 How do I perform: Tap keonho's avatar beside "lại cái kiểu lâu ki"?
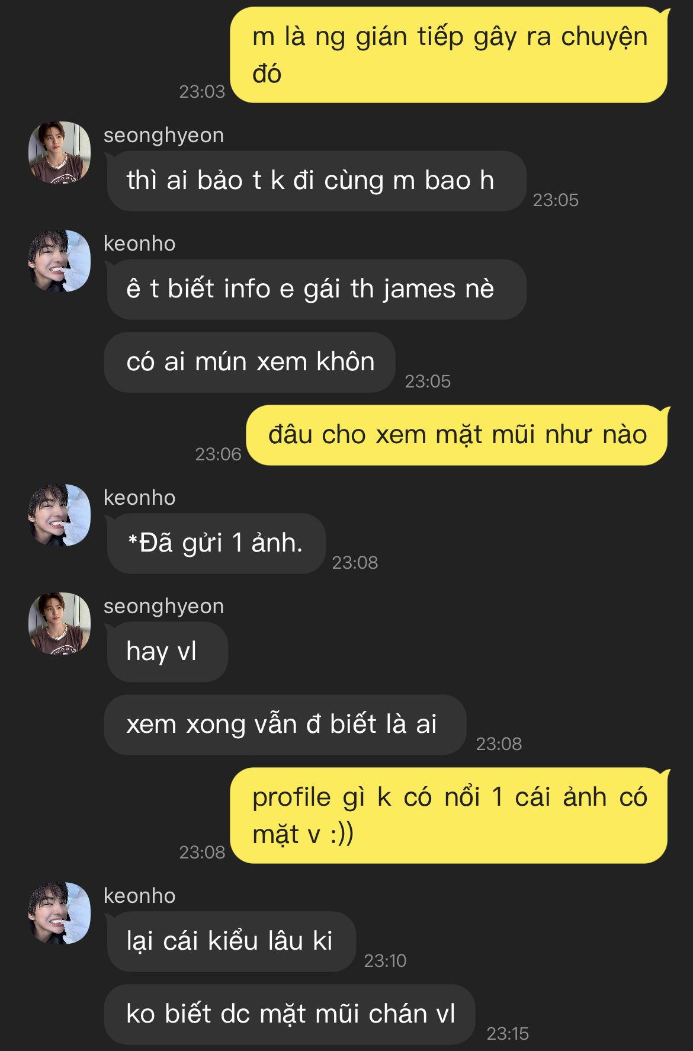(59, 913)
